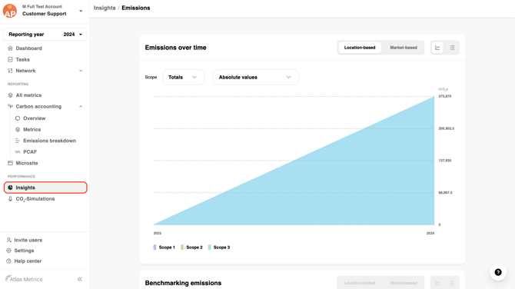Open the account switcher dropdown arrow

coord(81,11)
